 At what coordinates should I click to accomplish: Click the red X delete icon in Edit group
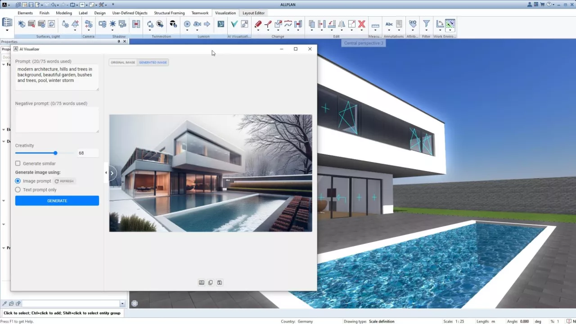coord(362,25)
